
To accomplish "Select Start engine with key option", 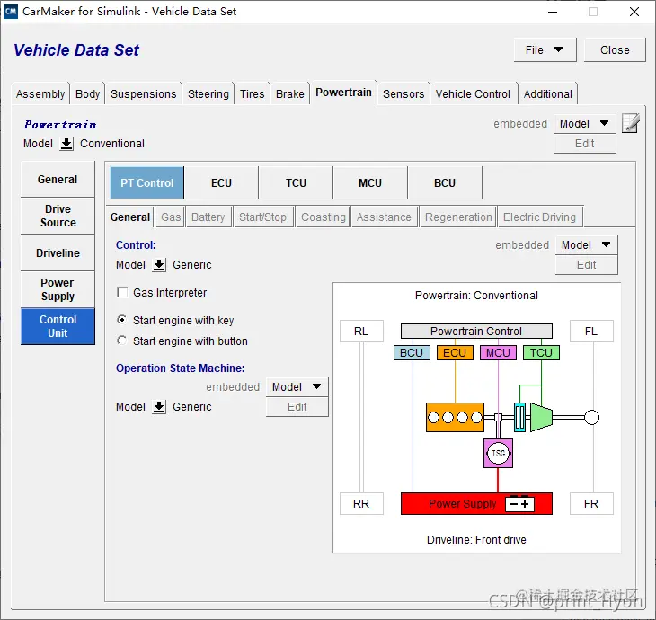I will pyautogui.click(x=121, y=320).
